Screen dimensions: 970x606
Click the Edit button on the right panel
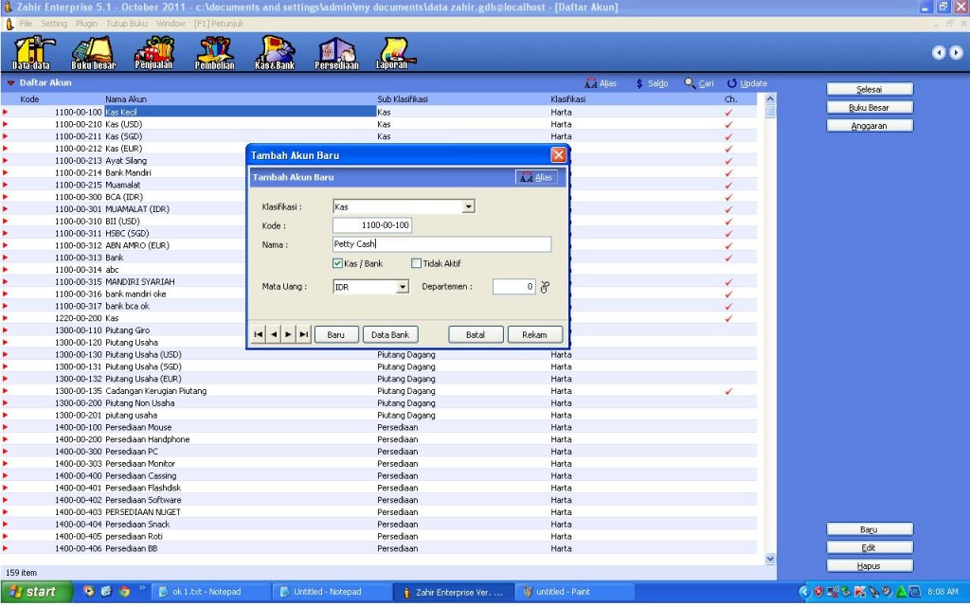coord(870,548)
